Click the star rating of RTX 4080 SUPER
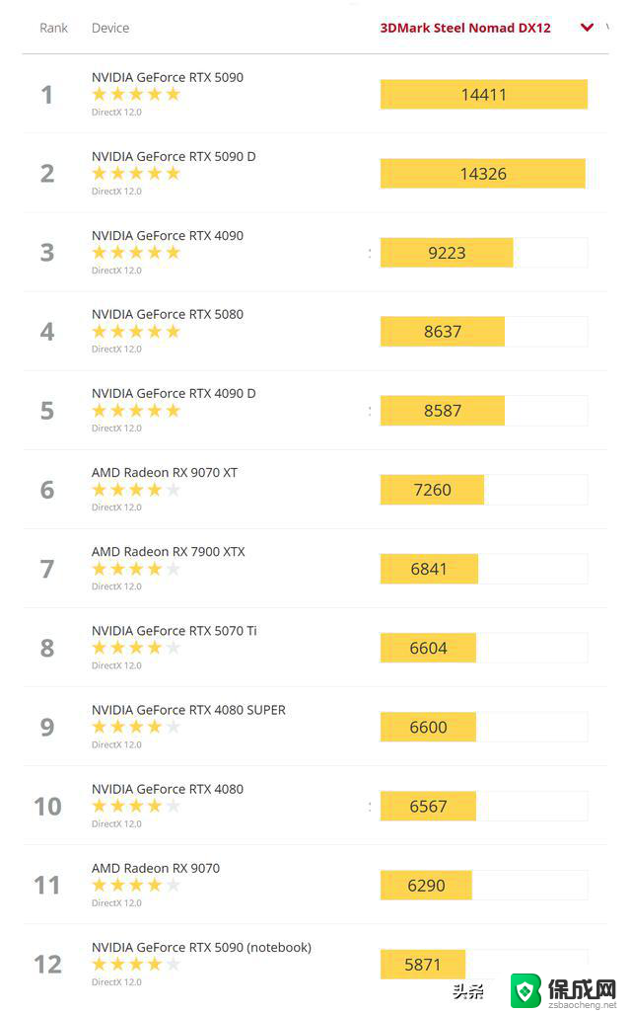The width and height of the screenshot is (631, 1014). 136,727
